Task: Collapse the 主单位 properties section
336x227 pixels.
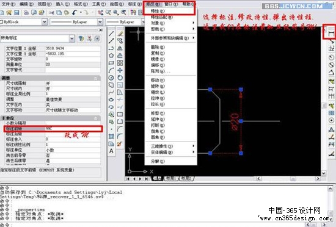Action: 96,118
